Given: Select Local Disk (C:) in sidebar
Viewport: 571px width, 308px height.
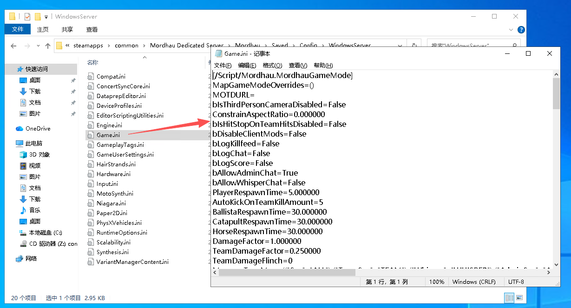Looking at the screenshot, I should (45, 233).
